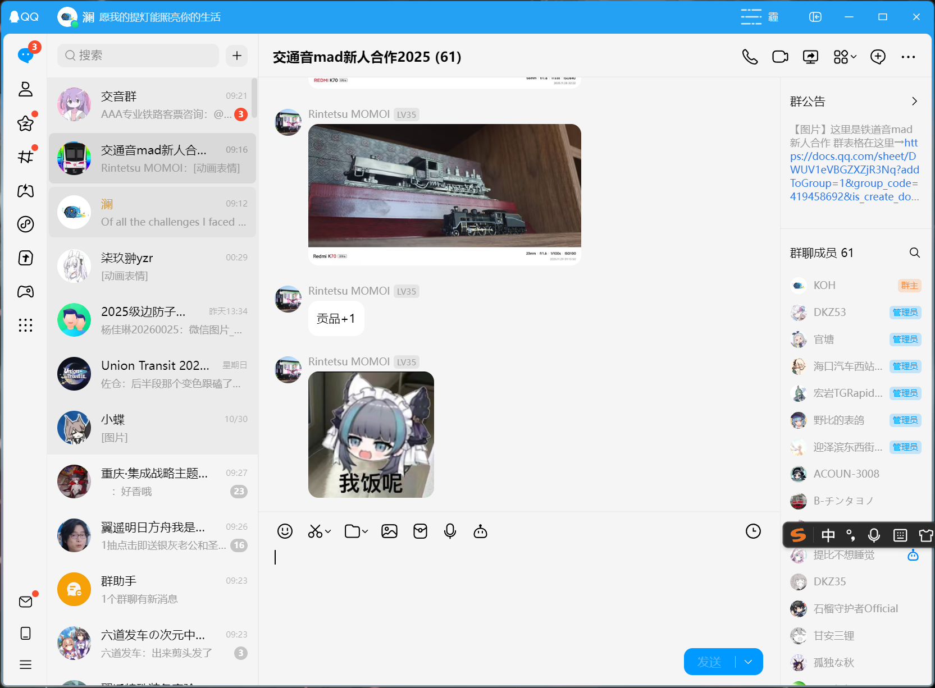Open the group apps dropdown
The image size is (935, 688).
tap(845, 57)
